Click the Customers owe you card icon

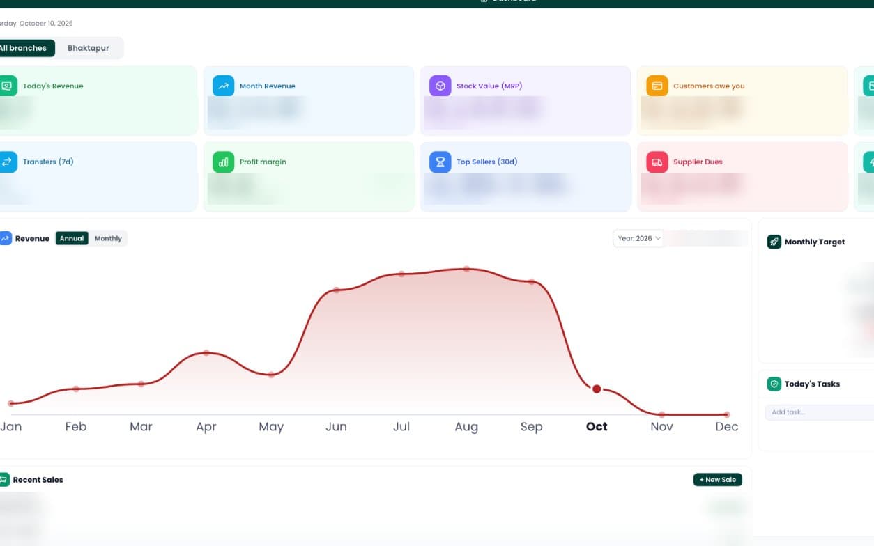(x=657, y=86)
